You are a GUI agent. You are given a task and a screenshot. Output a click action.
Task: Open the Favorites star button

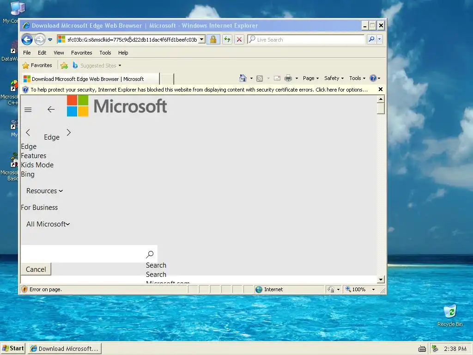(37, 65)
